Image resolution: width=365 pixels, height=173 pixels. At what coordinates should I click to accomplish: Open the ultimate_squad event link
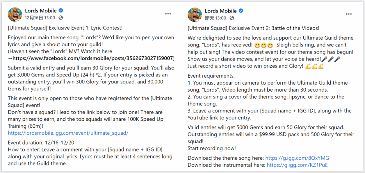tap(68, 133)
